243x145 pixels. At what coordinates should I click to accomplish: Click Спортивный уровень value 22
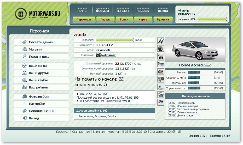117,64
